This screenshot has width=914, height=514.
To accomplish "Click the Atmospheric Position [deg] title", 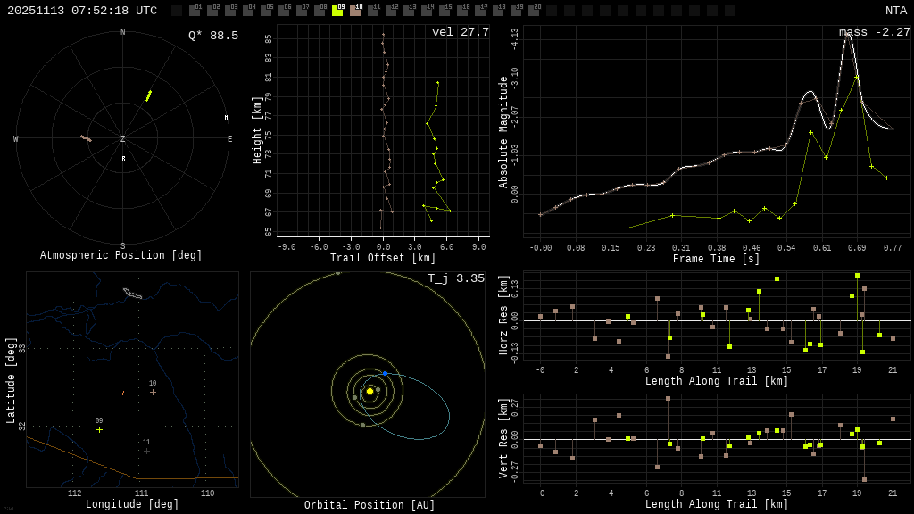I will coord(121,255).
